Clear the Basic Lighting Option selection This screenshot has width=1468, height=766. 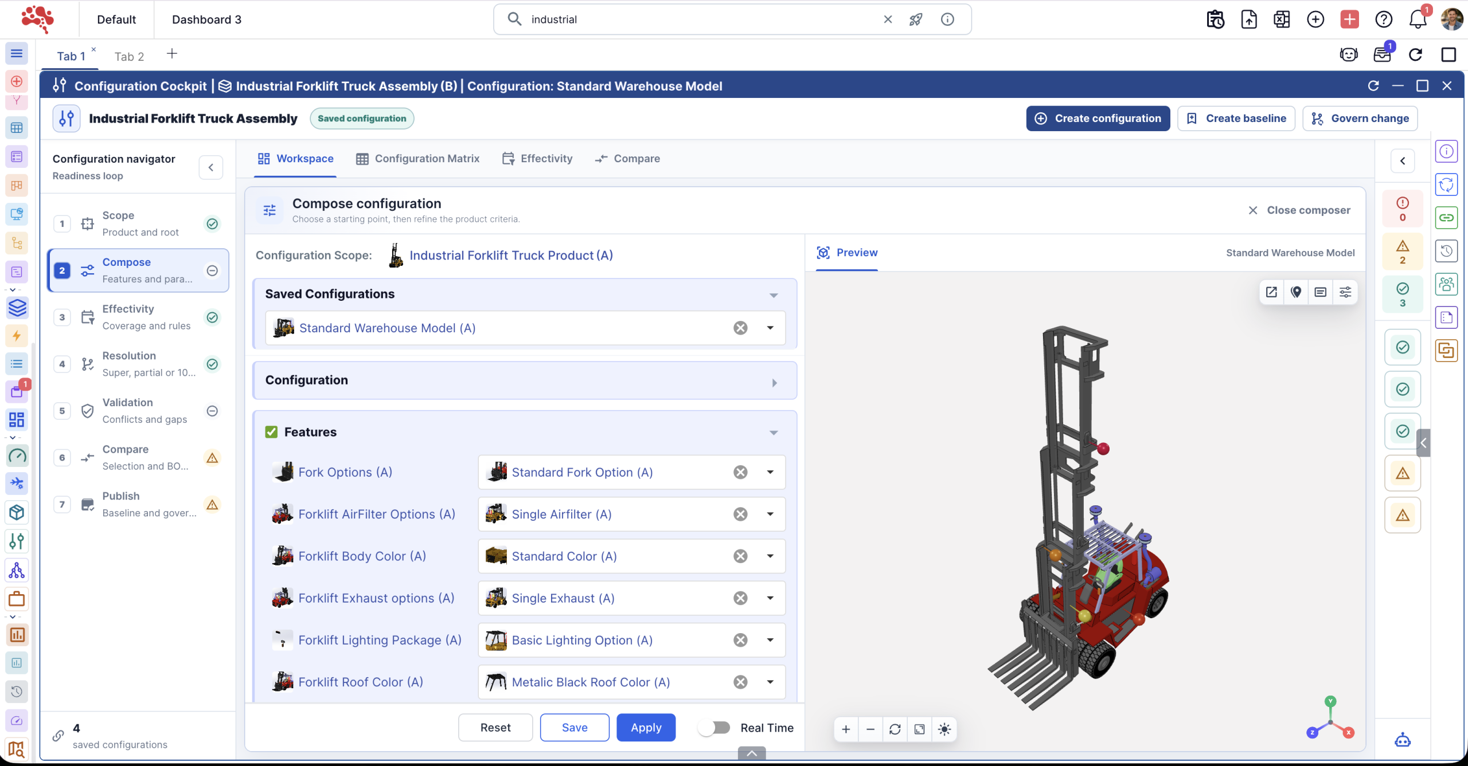tap(741, 640)
